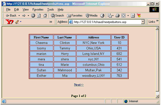
Task: Open the Back history dropdown arrow
Action: click(x=19, y=16)
